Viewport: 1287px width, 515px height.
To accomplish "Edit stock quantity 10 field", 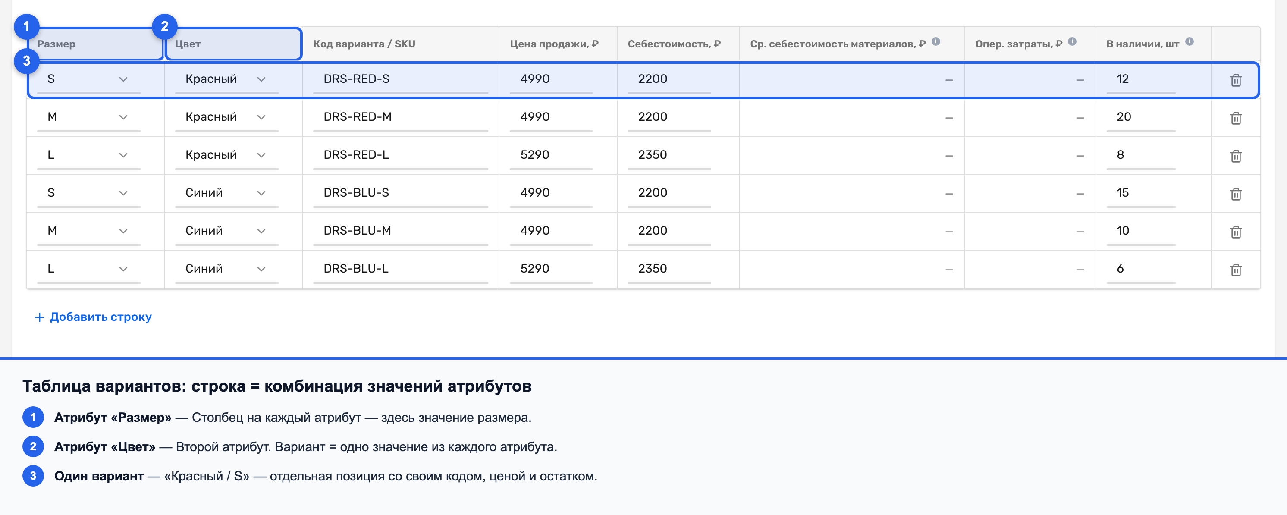I will [1141, 231].
